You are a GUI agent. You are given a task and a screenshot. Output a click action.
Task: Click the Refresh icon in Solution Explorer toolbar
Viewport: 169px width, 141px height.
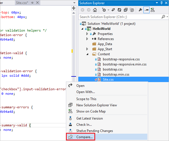click(x=119, y=10)
